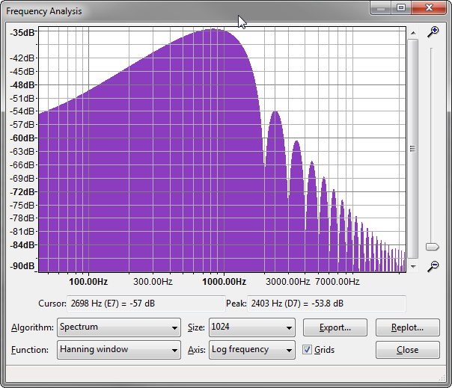Close window using the red X button
The image size is (452, 388).
tap(429, 8)
